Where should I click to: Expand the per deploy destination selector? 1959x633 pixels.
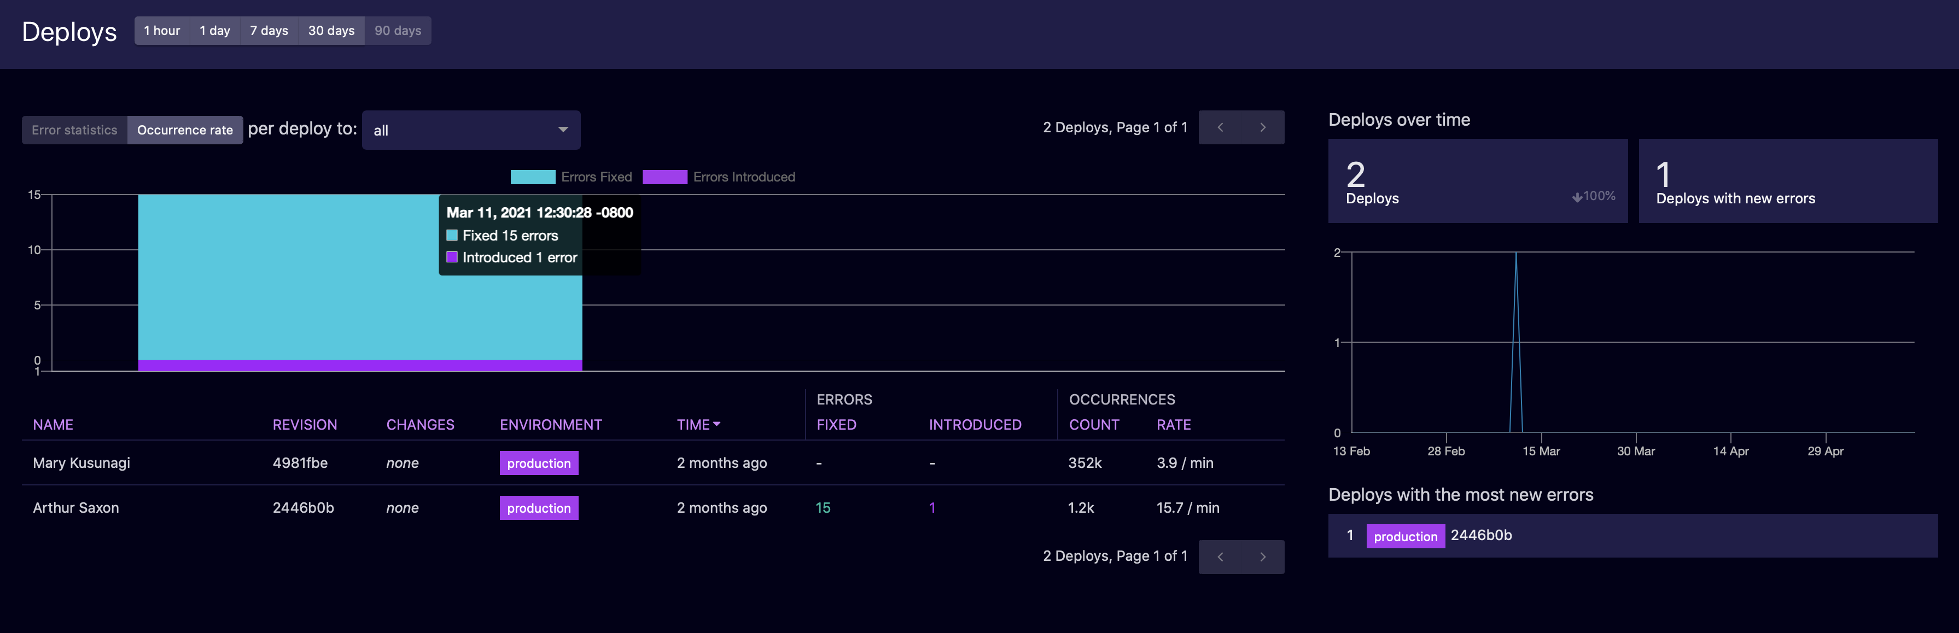pos(471,130)
